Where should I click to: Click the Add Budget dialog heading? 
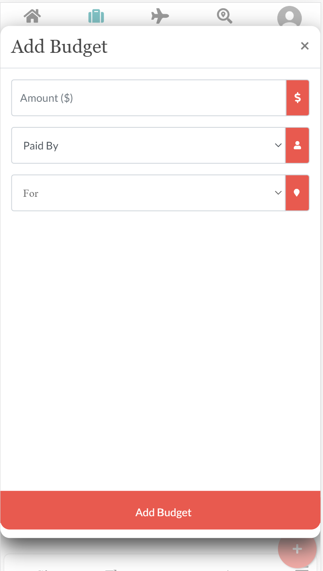[59, 47]
